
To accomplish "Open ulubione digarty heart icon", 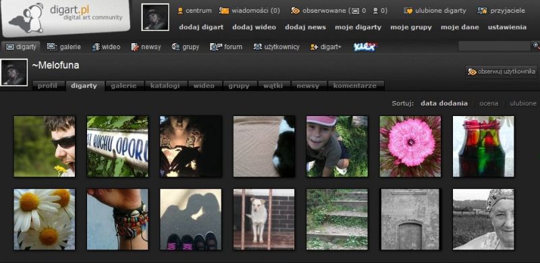I will pyautogui.click(x=408, y=11).
